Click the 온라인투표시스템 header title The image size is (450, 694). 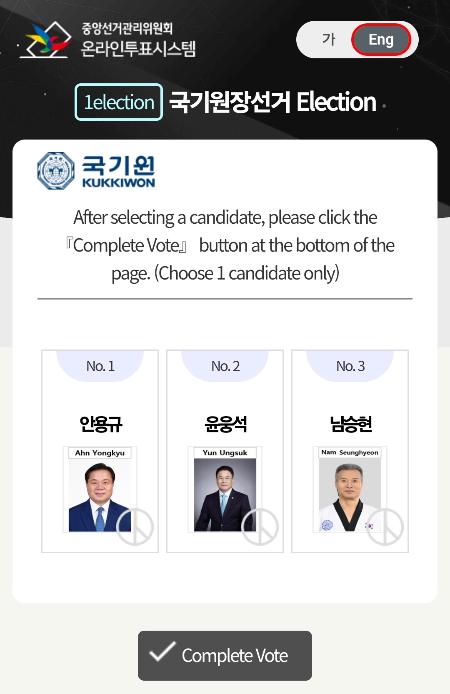(x=138, y=49)
